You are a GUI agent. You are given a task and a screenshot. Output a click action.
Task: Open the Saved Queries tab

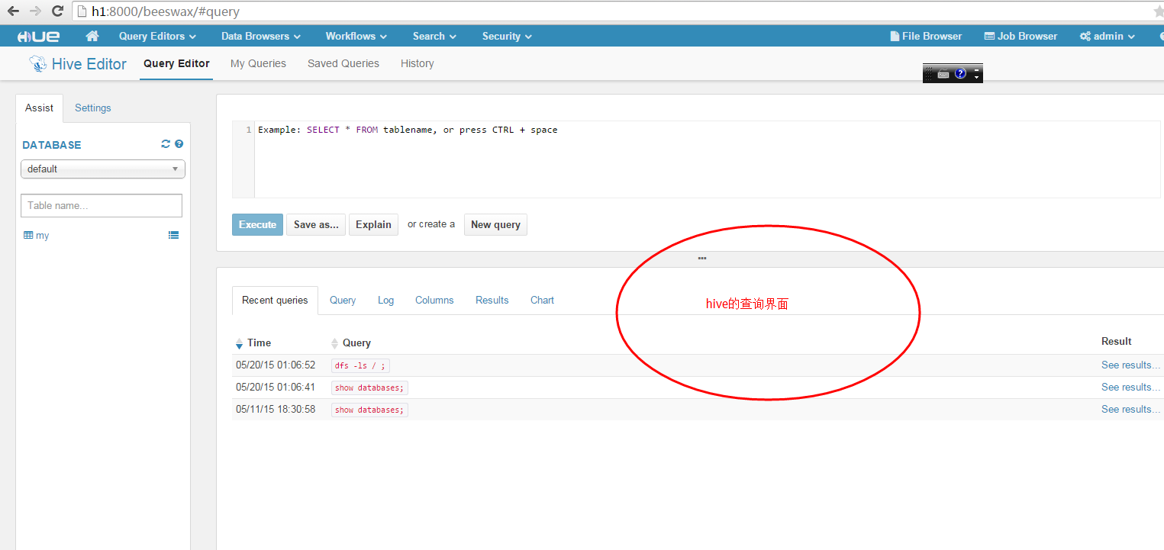pyautogui.click(x=343, y=64)
